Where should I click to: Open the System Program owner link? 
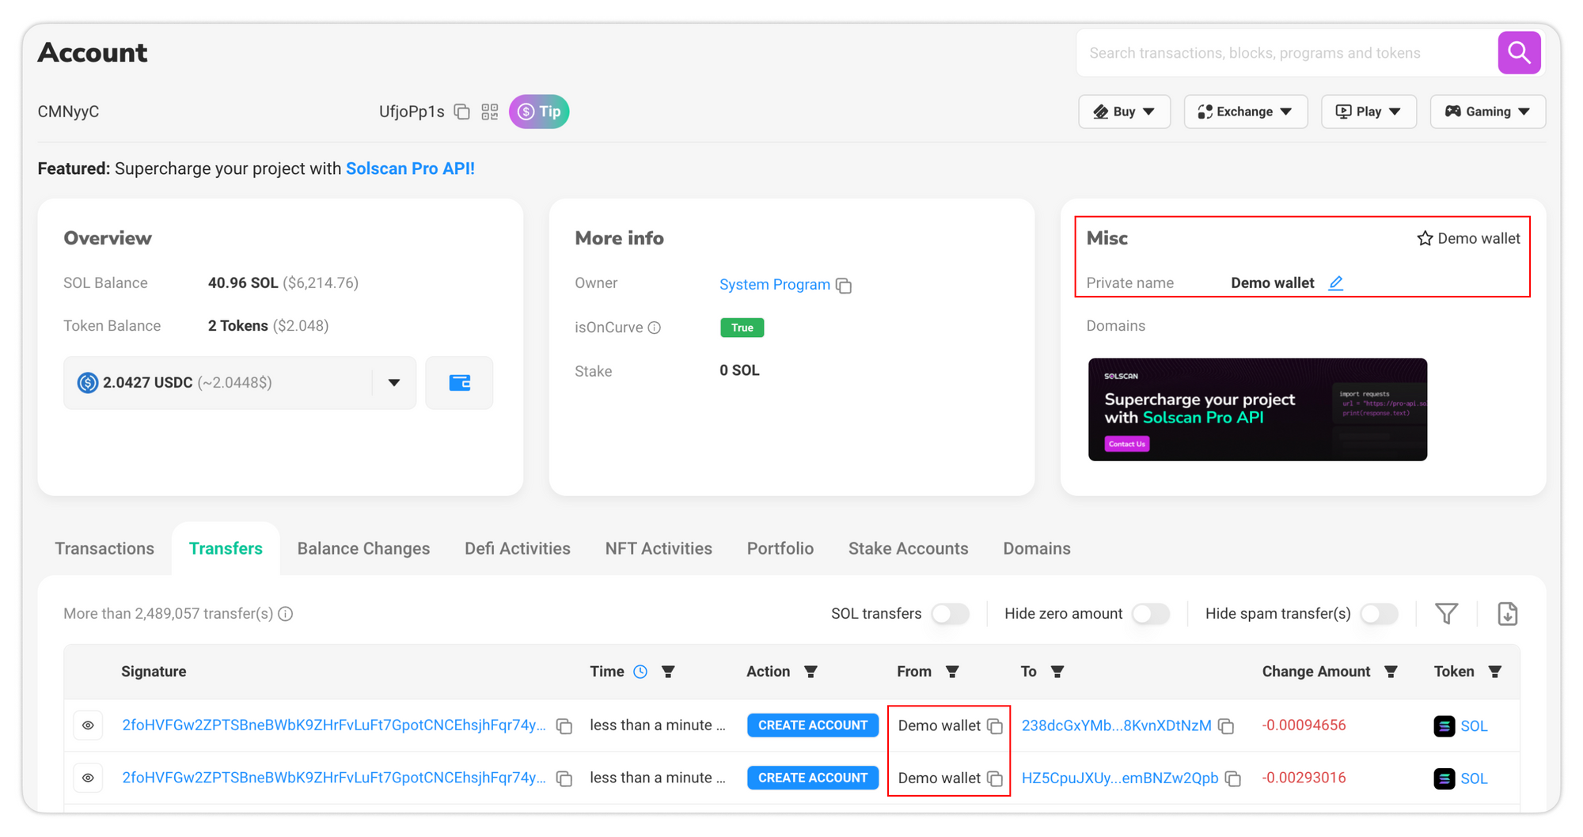coord(774,284)
